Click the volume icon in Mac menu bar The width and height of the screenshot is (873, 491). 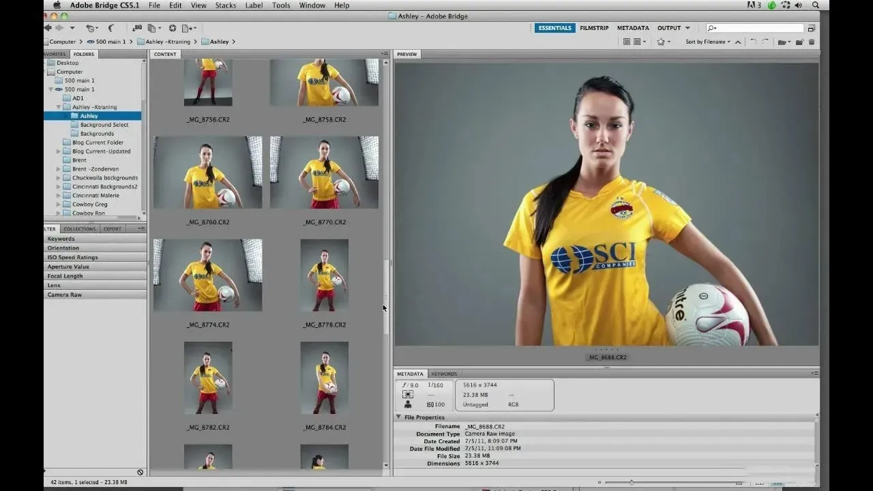click(799, 5)
